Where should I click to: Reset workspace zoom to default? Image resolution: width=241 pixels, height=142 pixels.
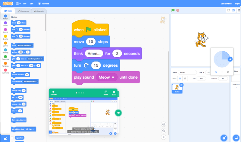164,137
